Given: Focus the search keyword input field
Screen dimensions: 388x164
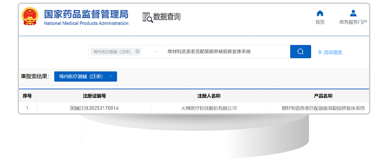Looking at the screenshot, I should (x=226, y=51).
